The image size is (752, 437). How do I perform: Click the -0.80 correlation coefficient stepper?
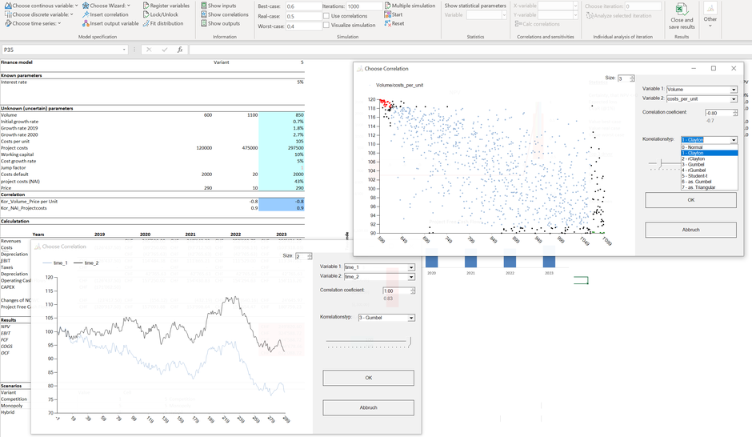tap(734, 113)
